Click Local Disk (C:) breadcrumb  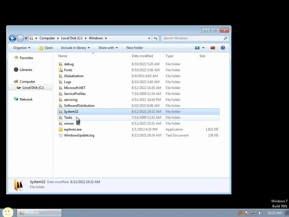(72, 38)
